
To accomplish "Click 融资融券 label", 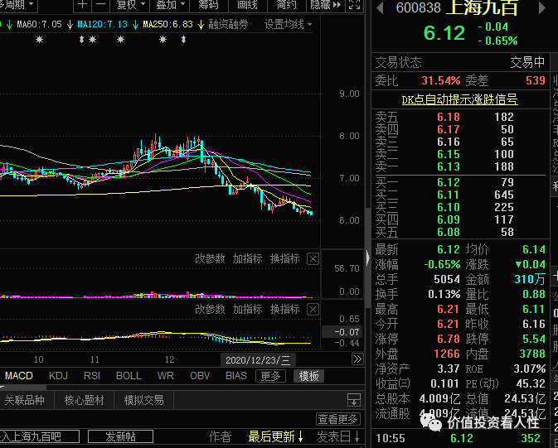I will click(228, 25).
